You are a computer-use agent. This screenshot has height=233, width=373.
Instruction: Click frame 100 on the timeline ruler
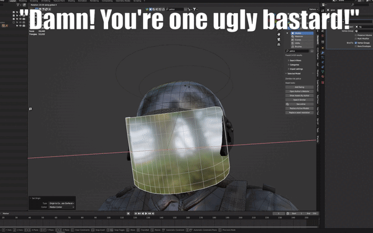pyautogui.click(x=109, y=217)
